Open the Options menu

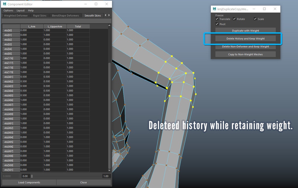[x=8, y=10]
